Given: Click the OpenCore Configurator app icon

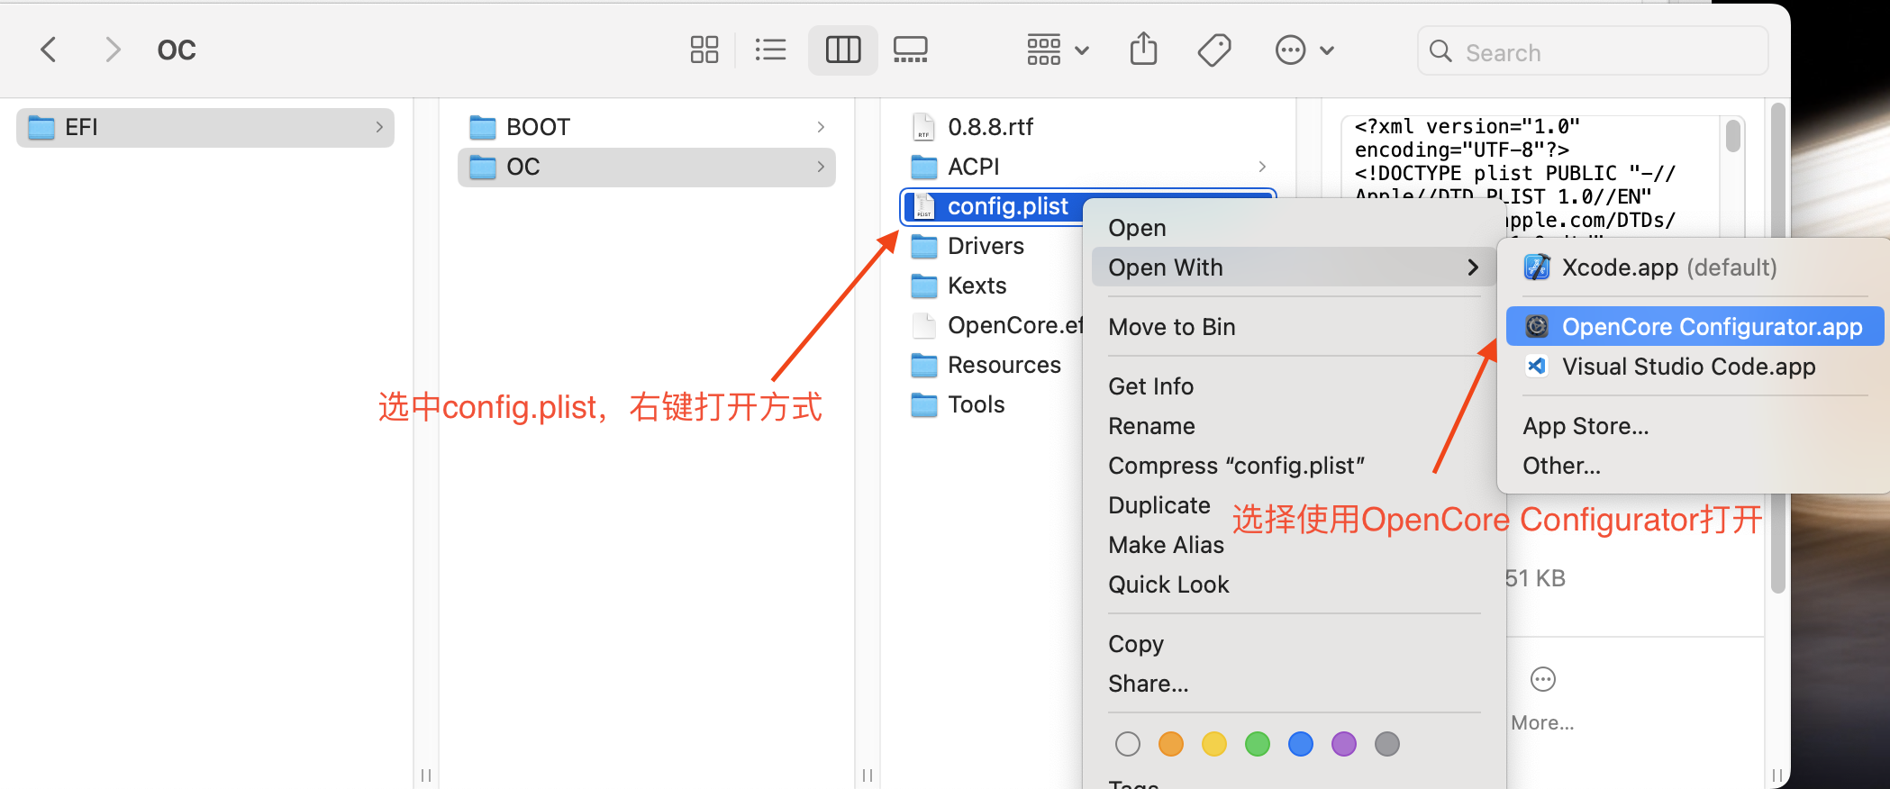Looking at the screenshot, I should coord(1537,327).
